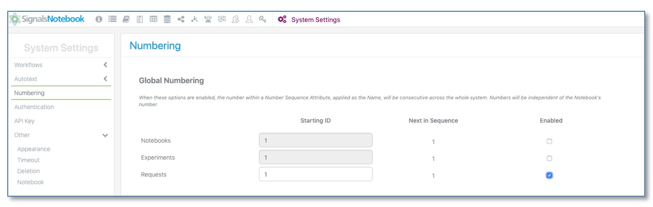Image resolution: width=653 pixels, height=207 pixels.
Task: Click the database stack icon
Action: click(167, 20)
